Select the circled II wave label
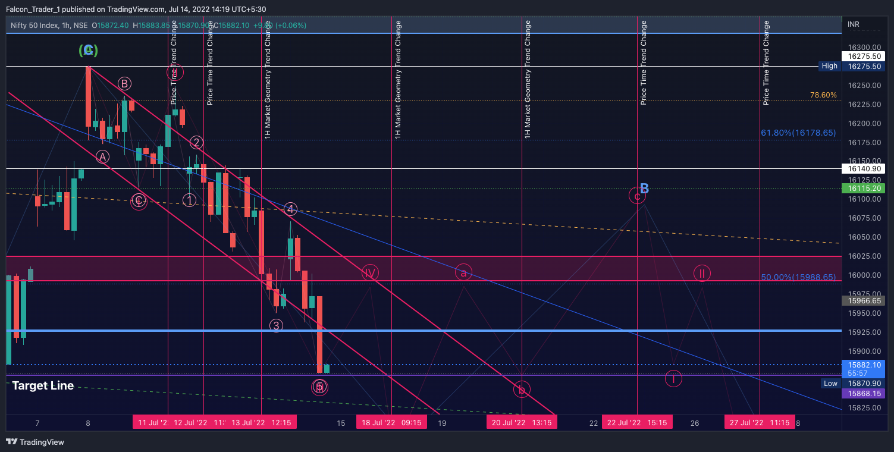 tap(702, 273)
